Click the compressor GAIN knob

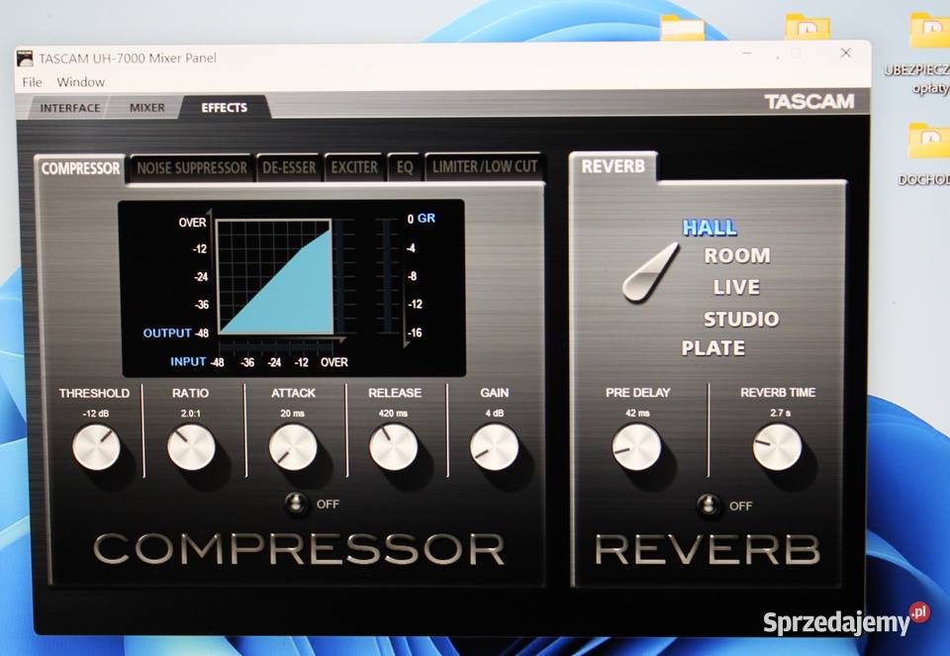click(x=494, y=447)
